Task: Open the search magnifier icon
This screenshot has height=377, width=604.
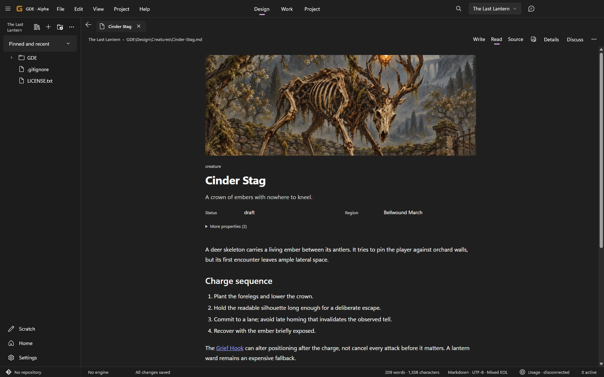Action: pos(459,9)
